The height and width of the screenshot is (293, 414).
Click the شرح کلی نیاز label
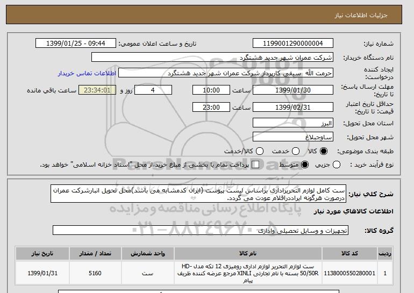point(371,194)
